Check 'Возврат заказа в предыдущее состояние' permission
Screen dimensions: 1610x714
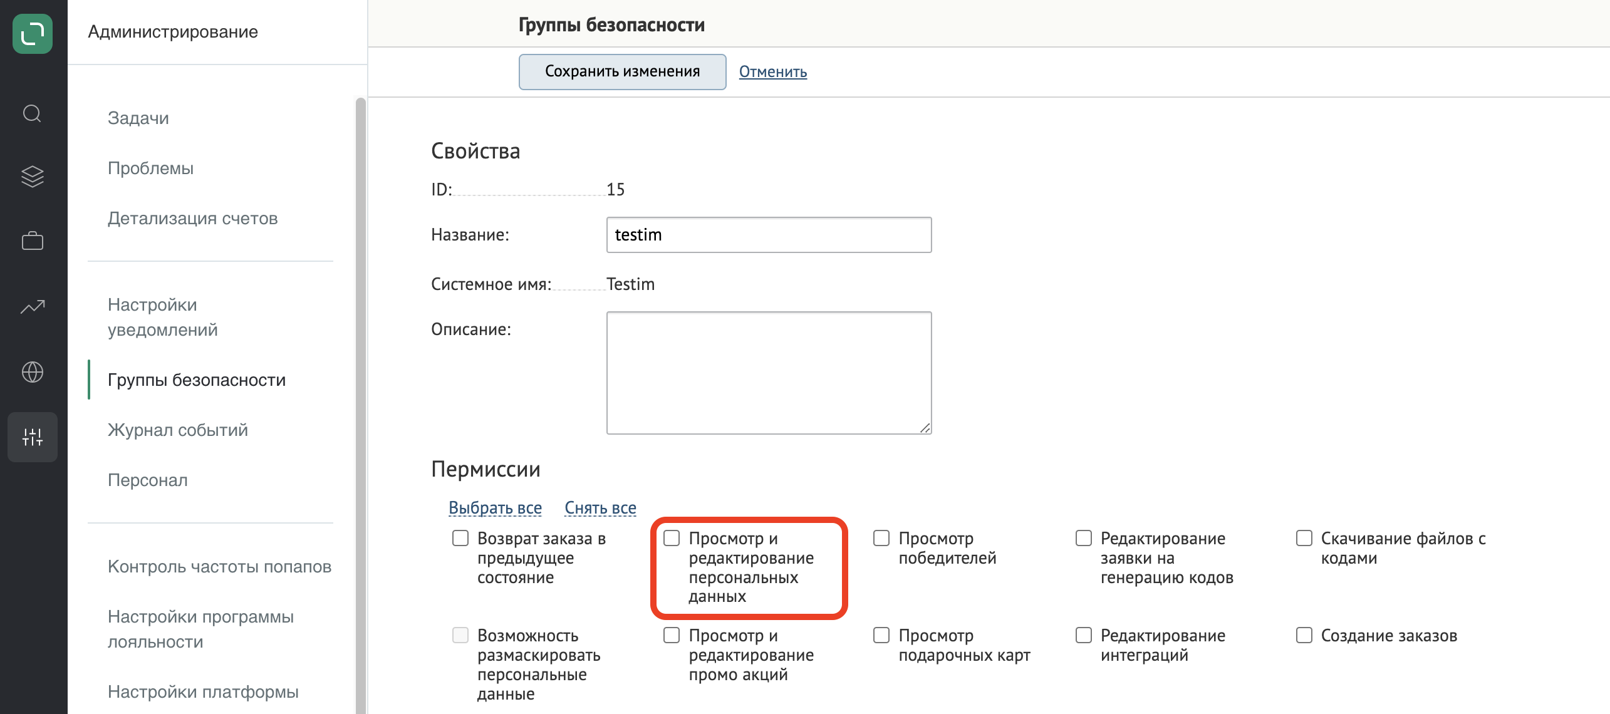460,538
